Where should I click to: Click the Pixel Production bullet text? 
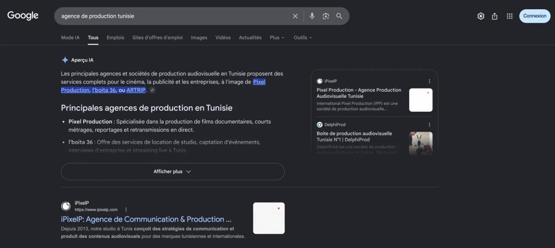click(x=170, y=126)
